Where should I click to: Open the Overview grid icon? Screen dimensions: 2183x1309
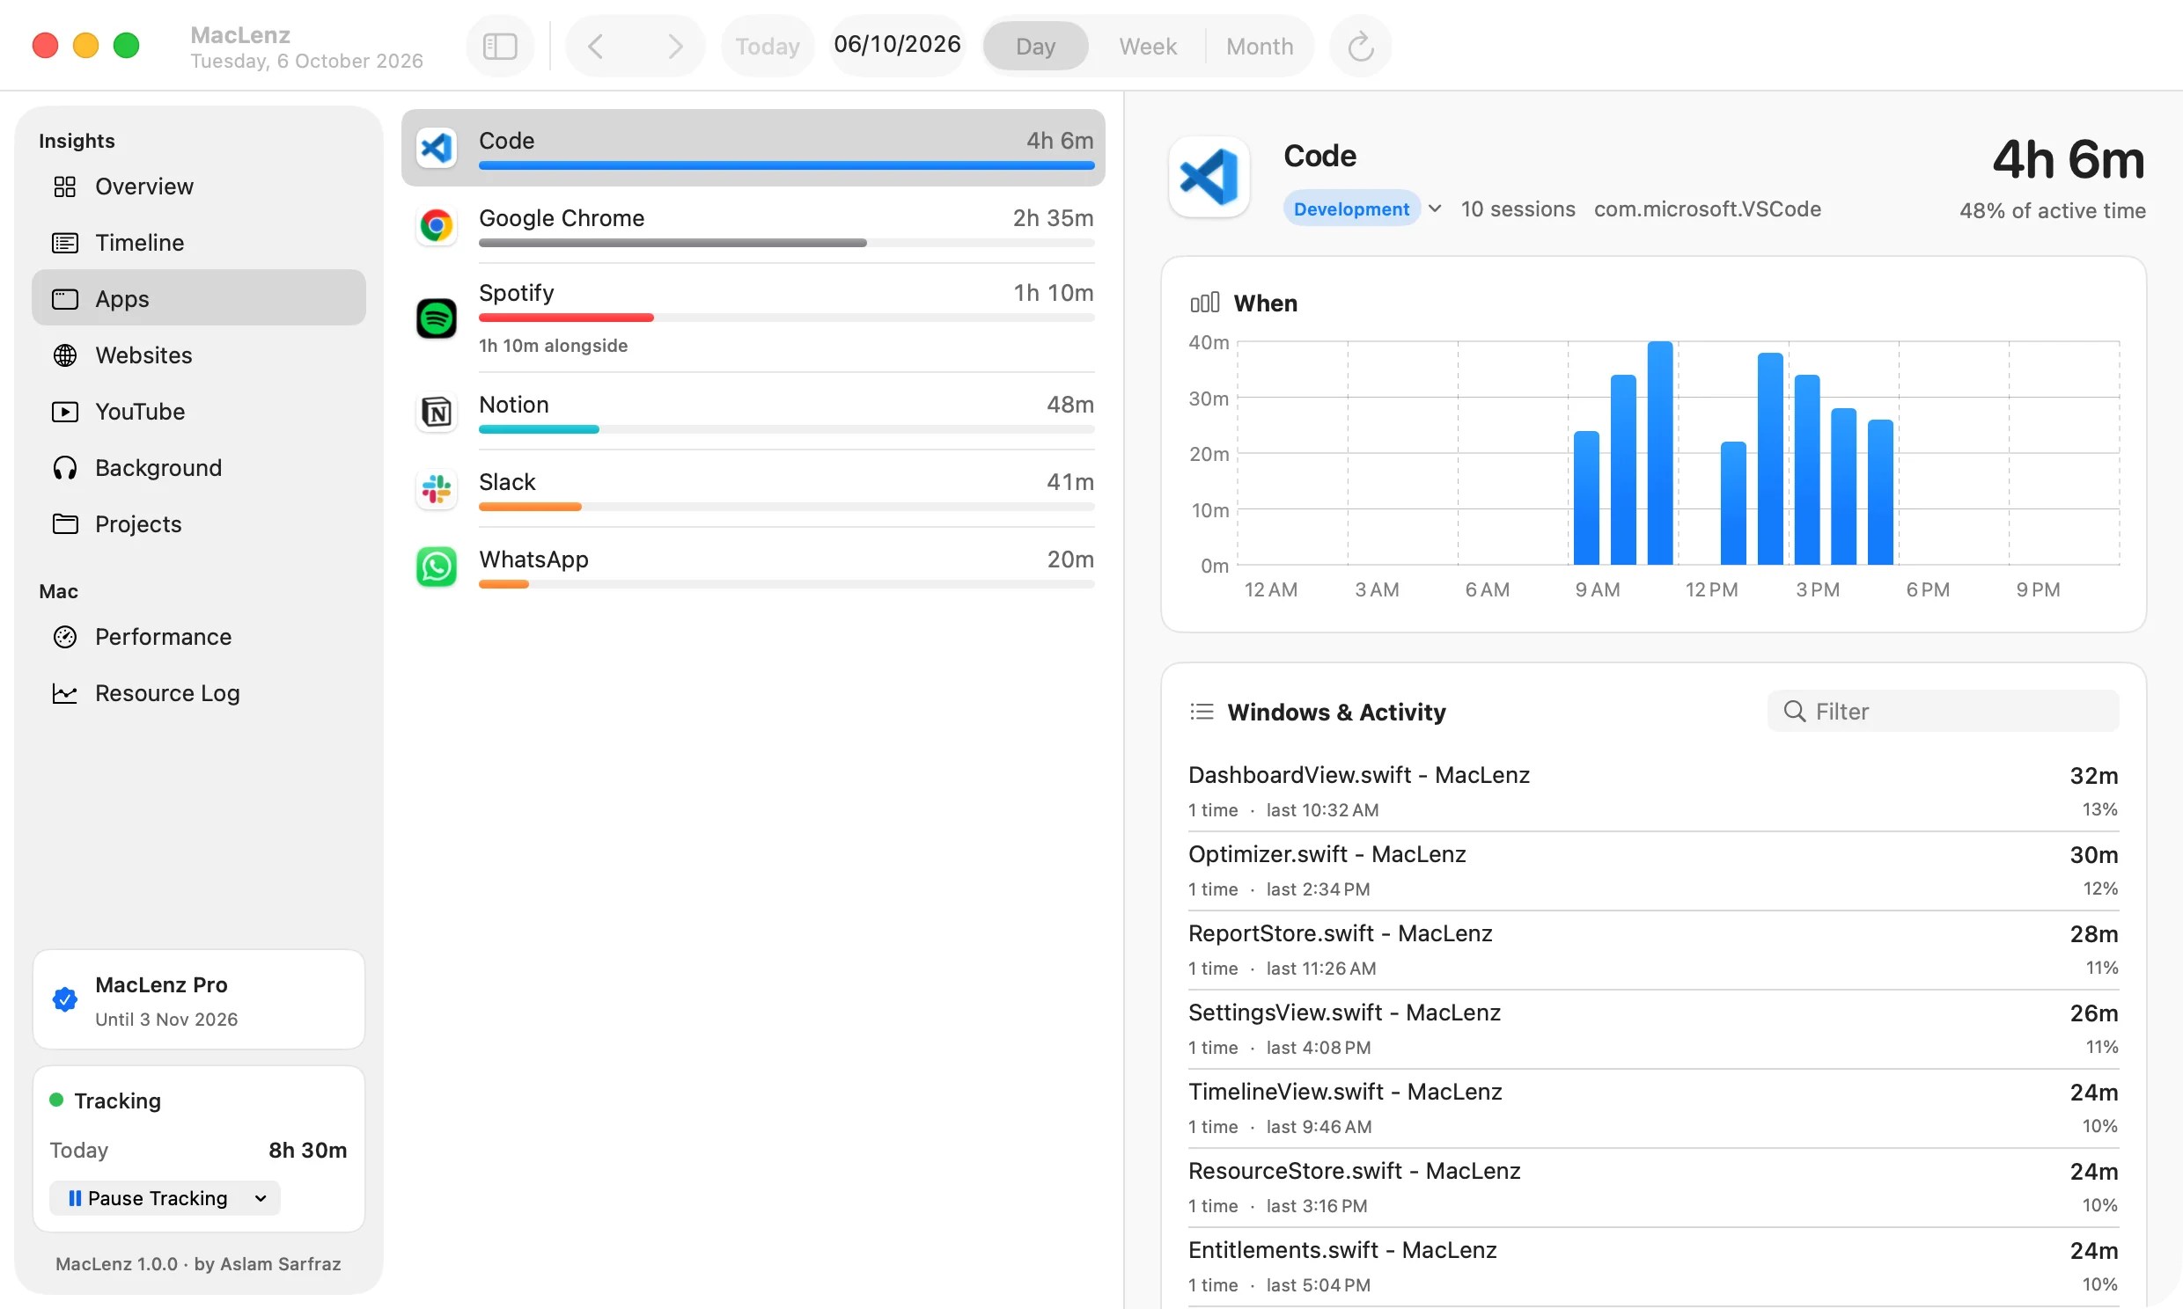coord(65,186)
